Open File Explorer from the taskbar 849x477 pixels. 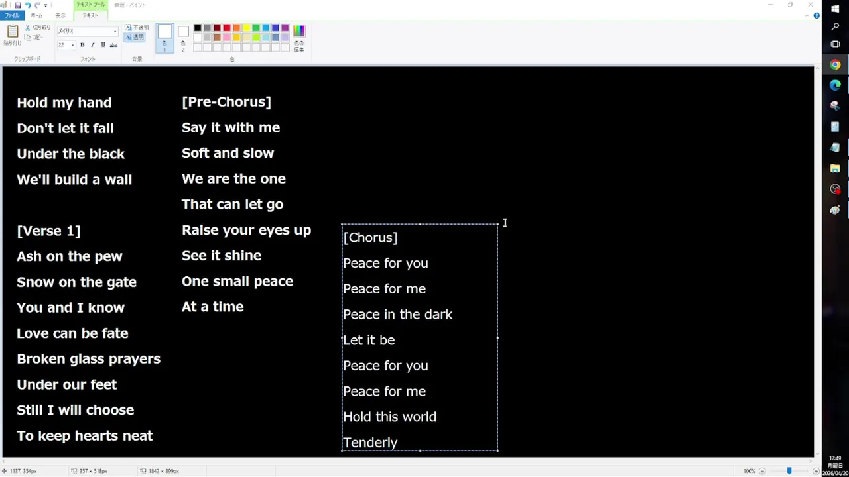point(835,168)
